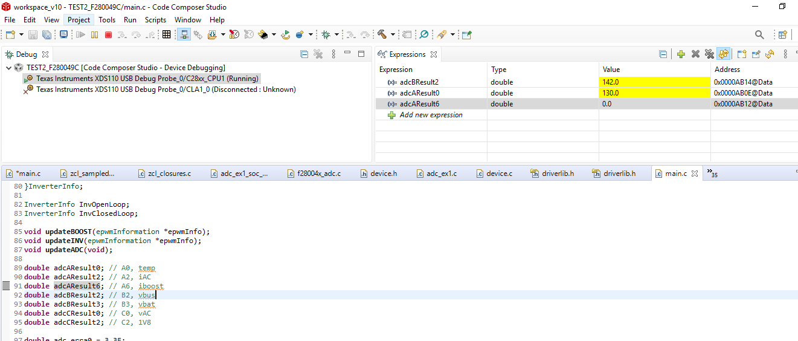Click the Step Return icon
Viewport: 798px width, 341px height.
tap(150, 34)
